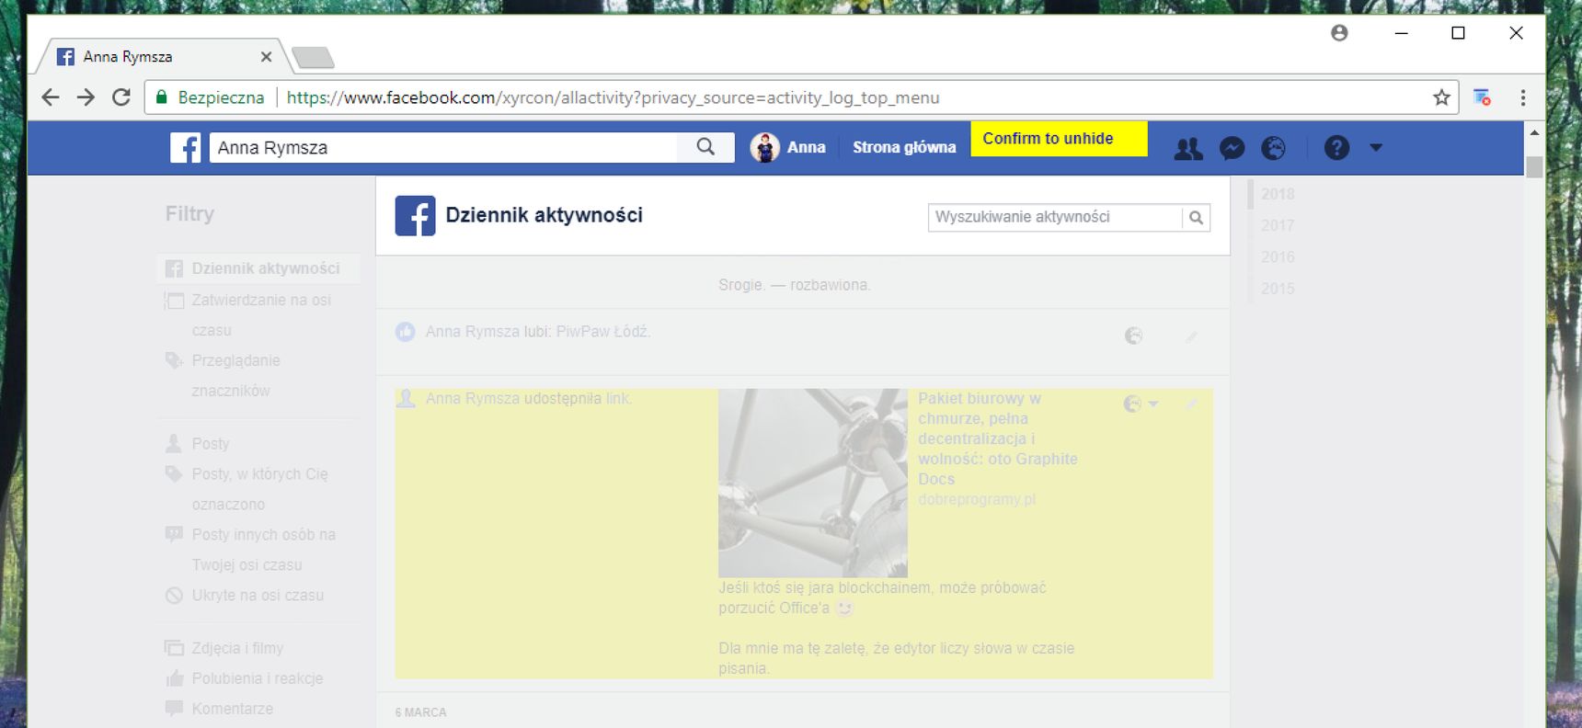The width and height of the screenshot is (1582, 728).
Task: Click the browser back arrow
Action: pyautogui.click(x=51, y=97)
